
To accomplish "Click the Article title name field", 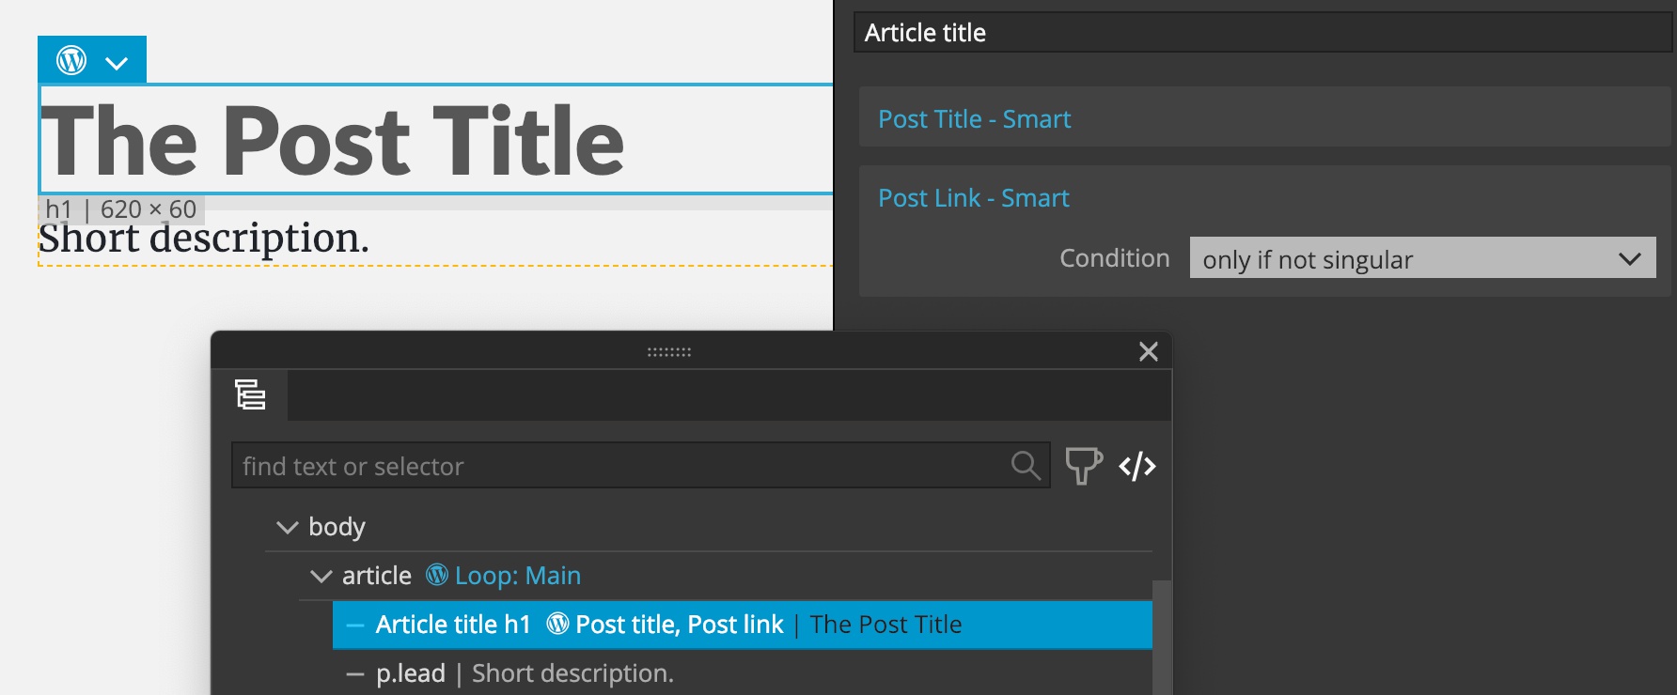I will coord(1264,33).
